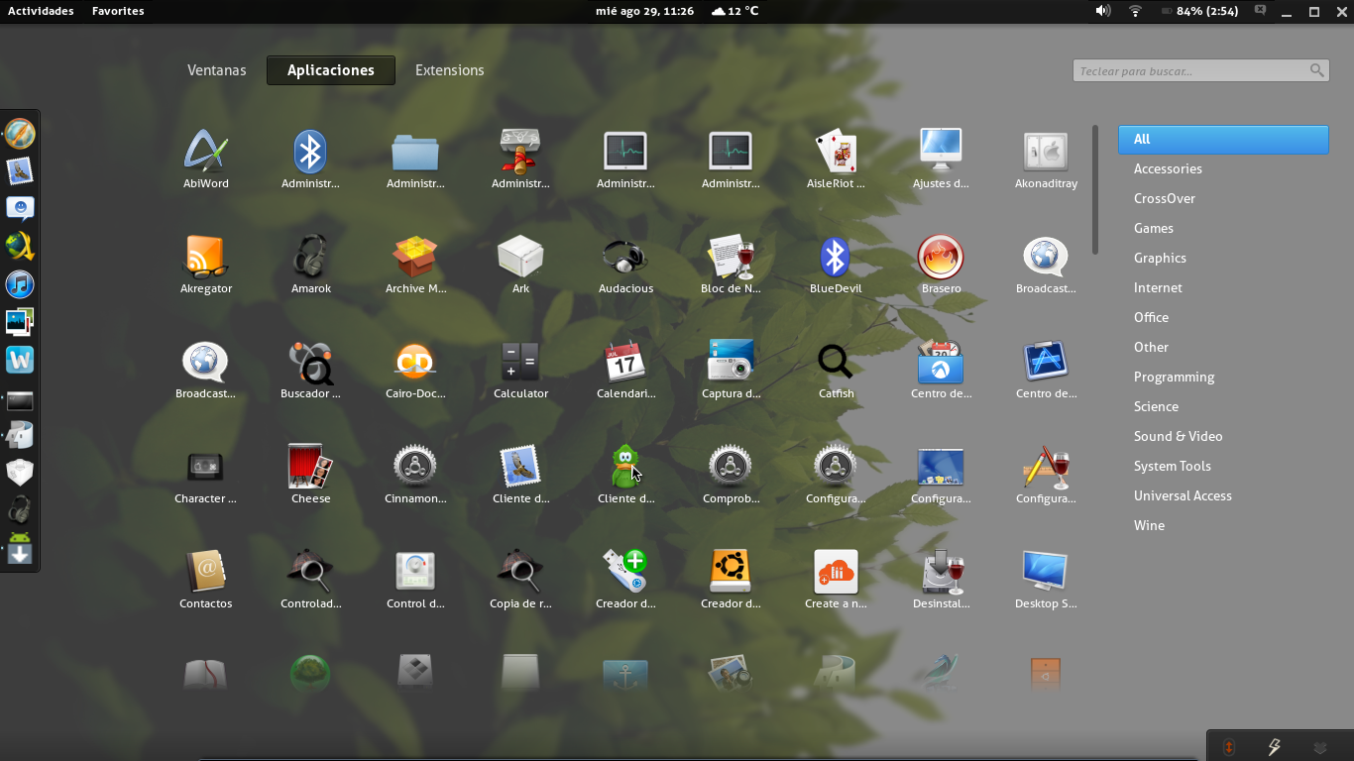The width and height of the screenshot is (1354, 761).
Task: Launch Create a new SoundCloud-style app
Action: click(836, 579)
